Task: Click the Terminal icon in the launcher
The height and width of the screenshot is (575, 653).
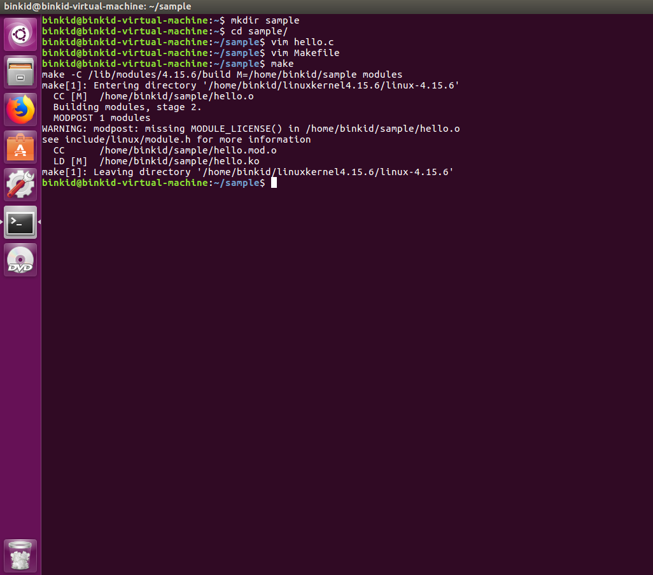Action: pyautogui.click(x=20, y=222)
